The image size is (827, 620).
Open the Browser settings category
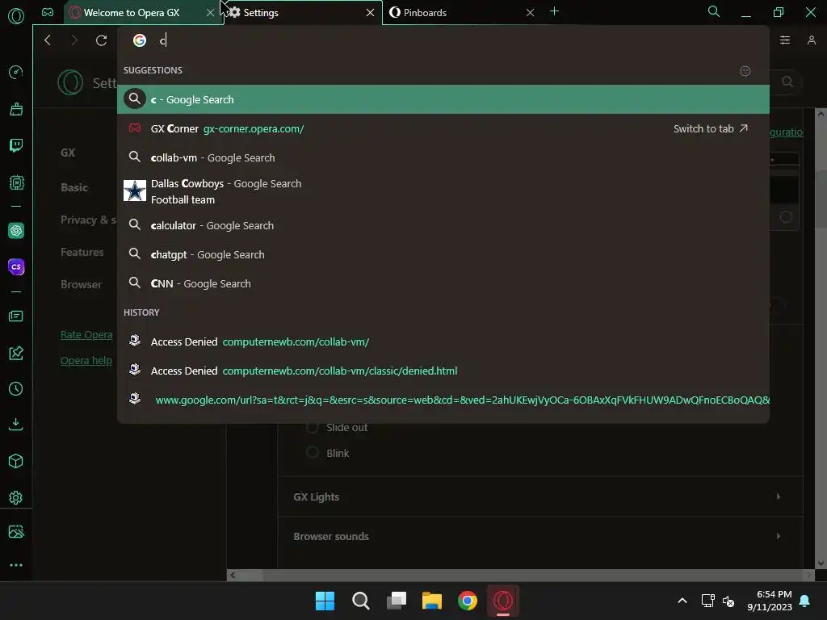point(81,285)
